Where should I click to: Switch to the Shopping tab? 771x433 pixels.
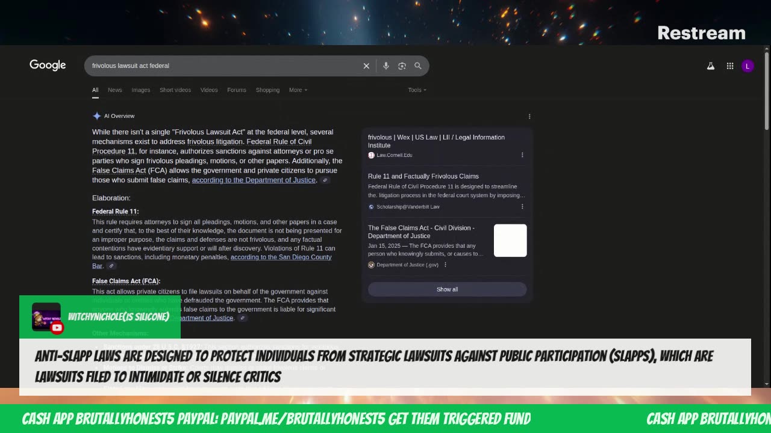(x=267, y=90)
